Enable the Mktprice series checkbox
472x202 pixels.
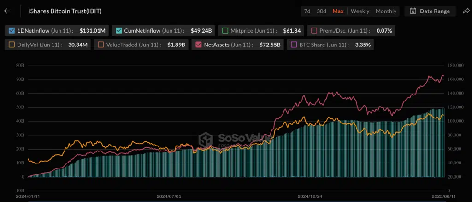coord(225,31)
